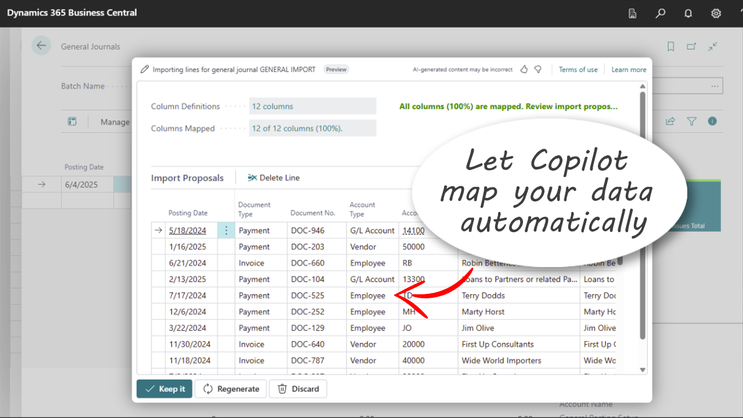
Task: Click Marty Horst description cell
Action: coord(519,312)
